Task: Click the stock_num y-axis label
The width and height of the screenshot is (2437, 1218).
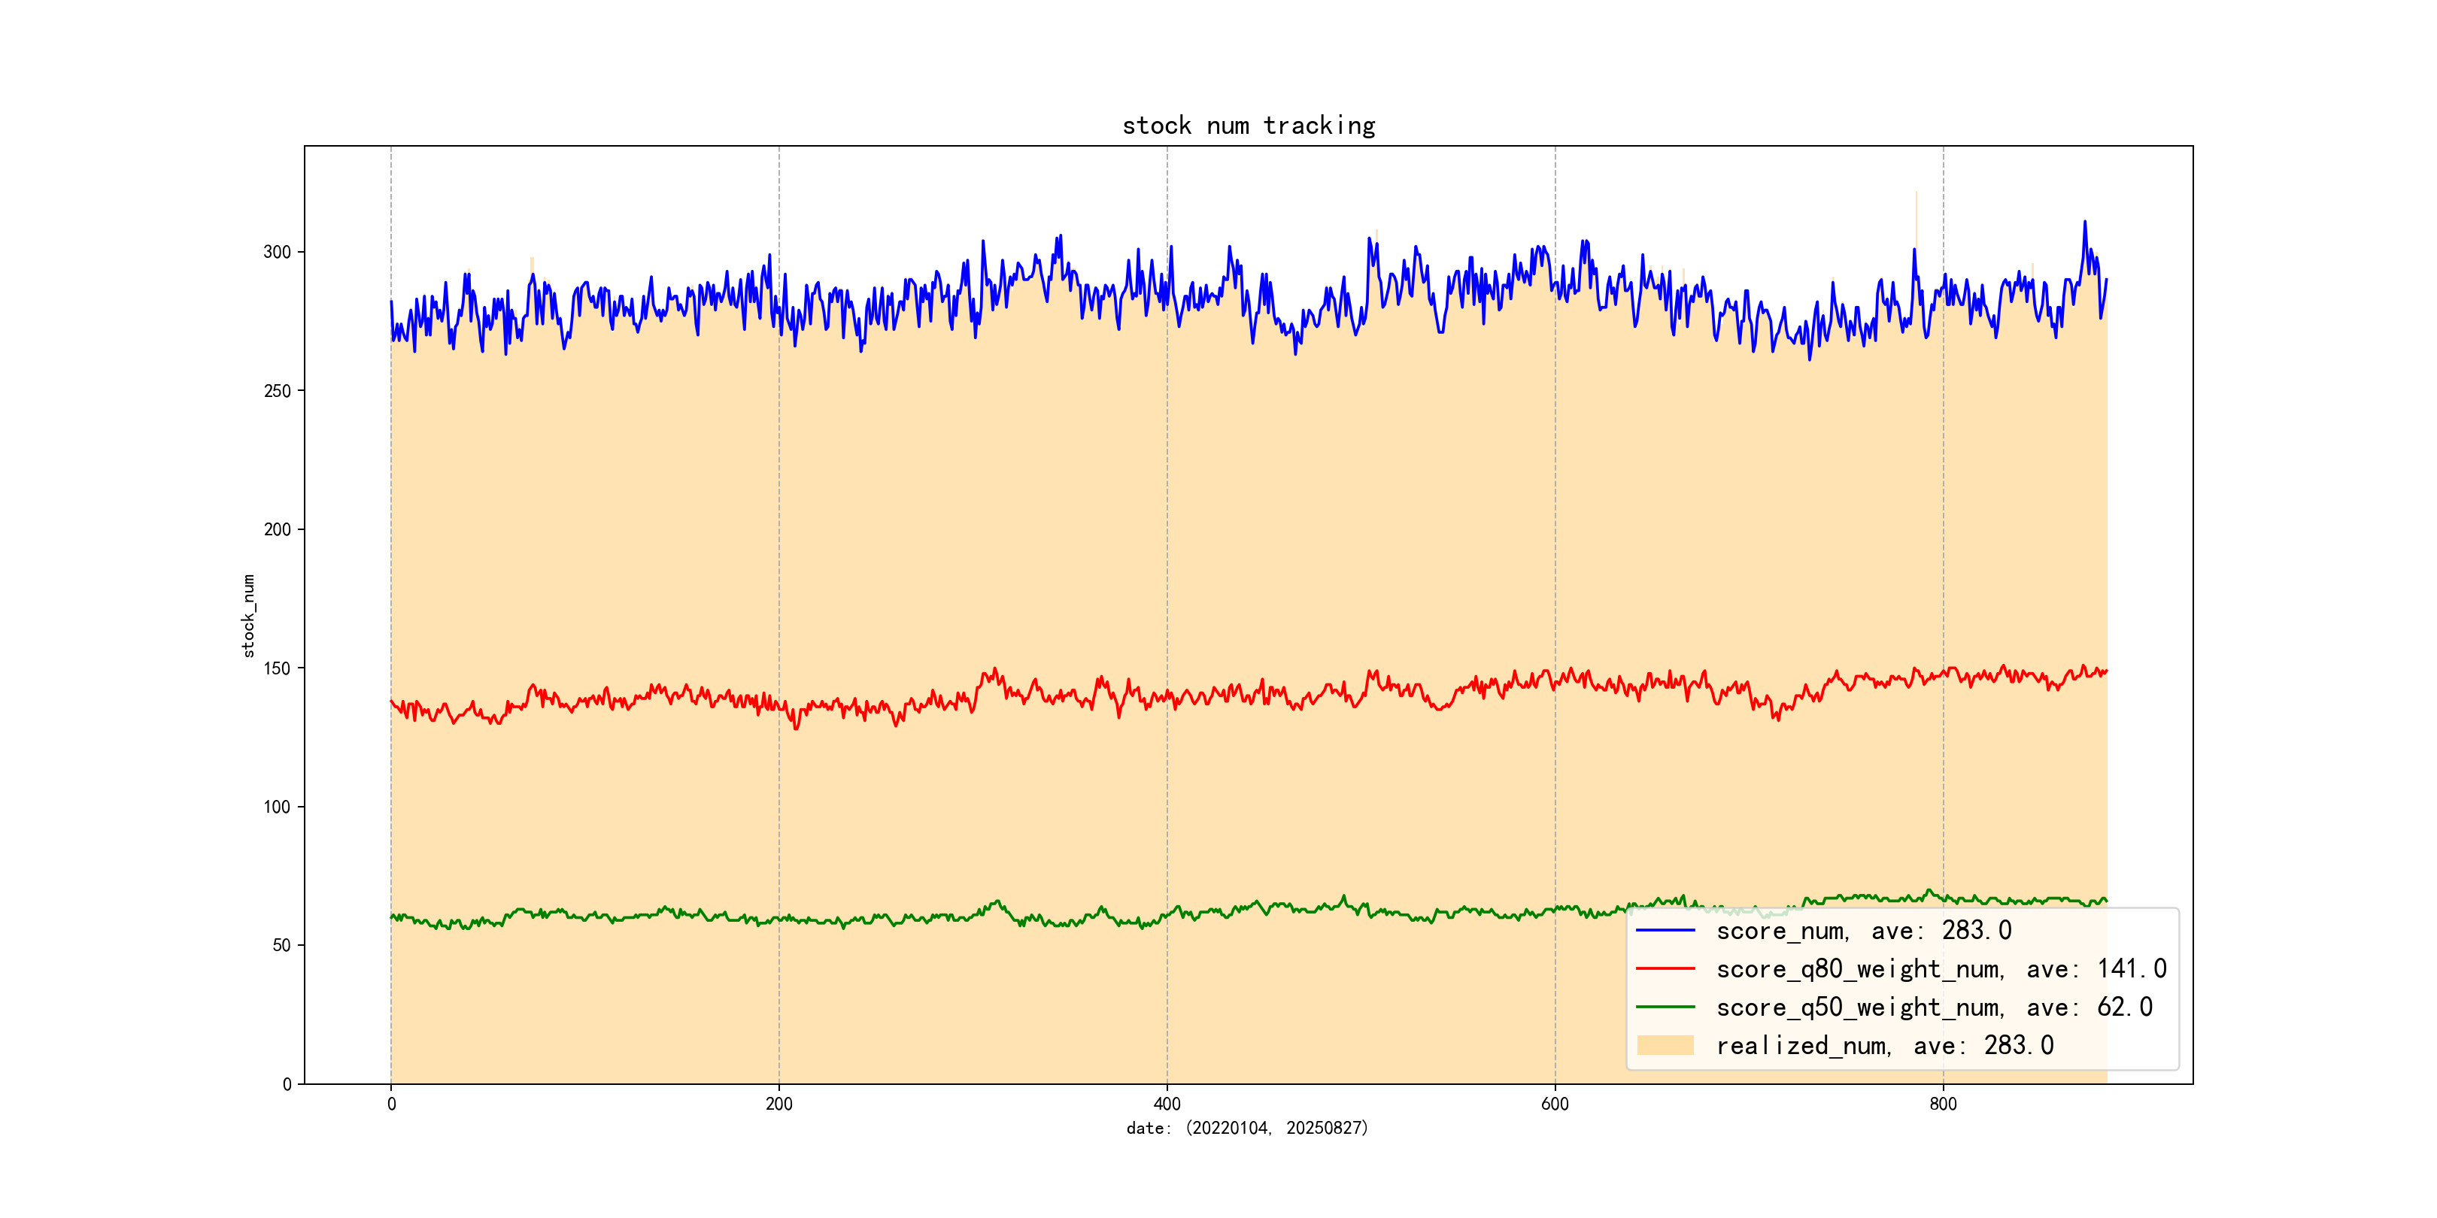Action: (x=249, y=615)
